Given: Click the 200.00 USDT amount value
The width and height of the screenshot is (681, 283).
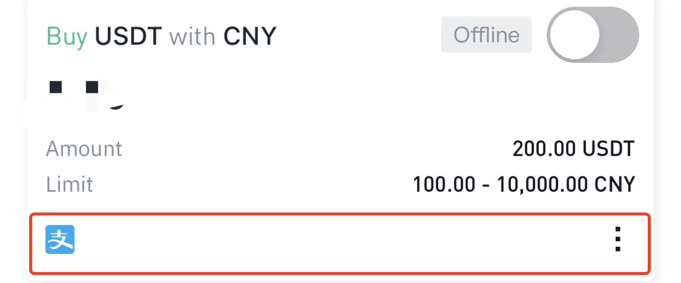Looking at the screenshot, I should (574, 149).
